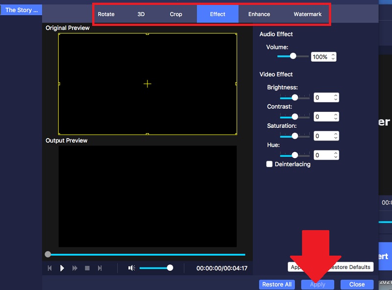Screen dimensions: 392x290
Task: Open the 3D tab
Action: tap(141, 14)
